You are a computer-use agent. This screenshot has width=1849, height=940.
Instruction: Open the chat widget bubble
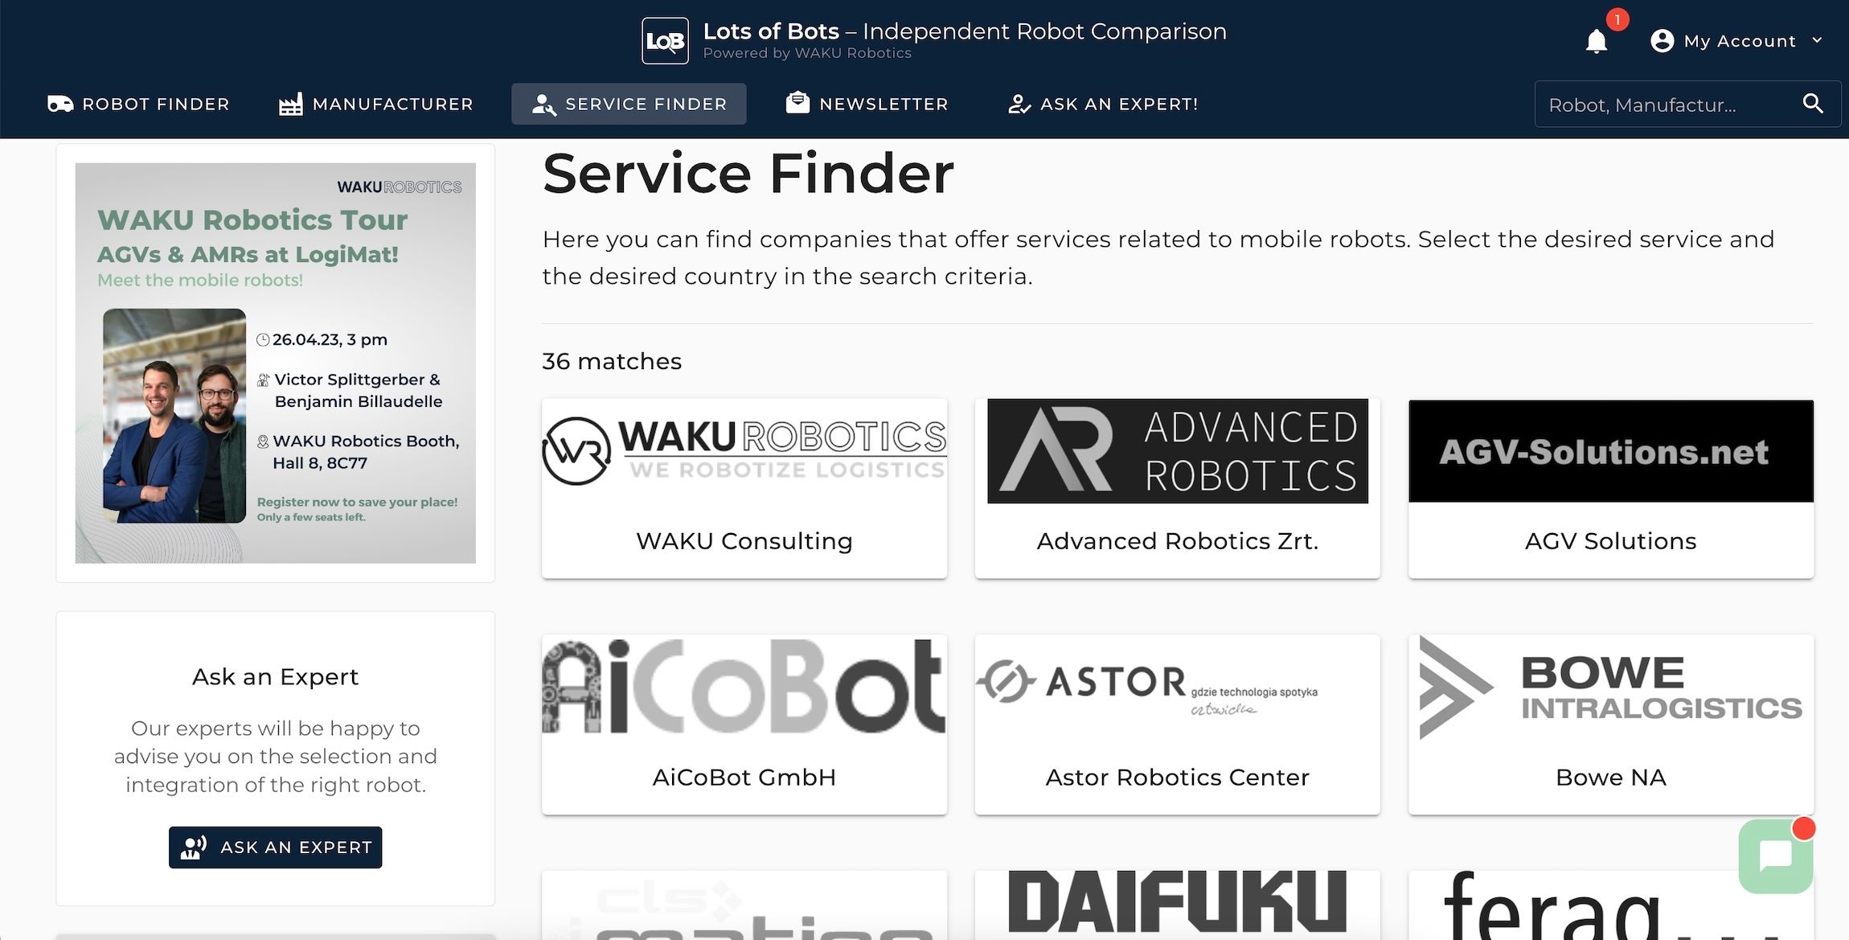point(1776,856)
